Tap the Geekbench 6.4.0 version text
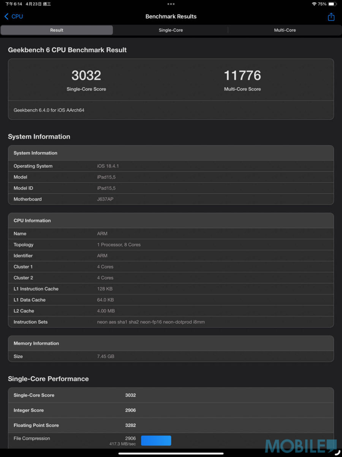The height and width of the screenshot is (457, 342). point(49,110)
